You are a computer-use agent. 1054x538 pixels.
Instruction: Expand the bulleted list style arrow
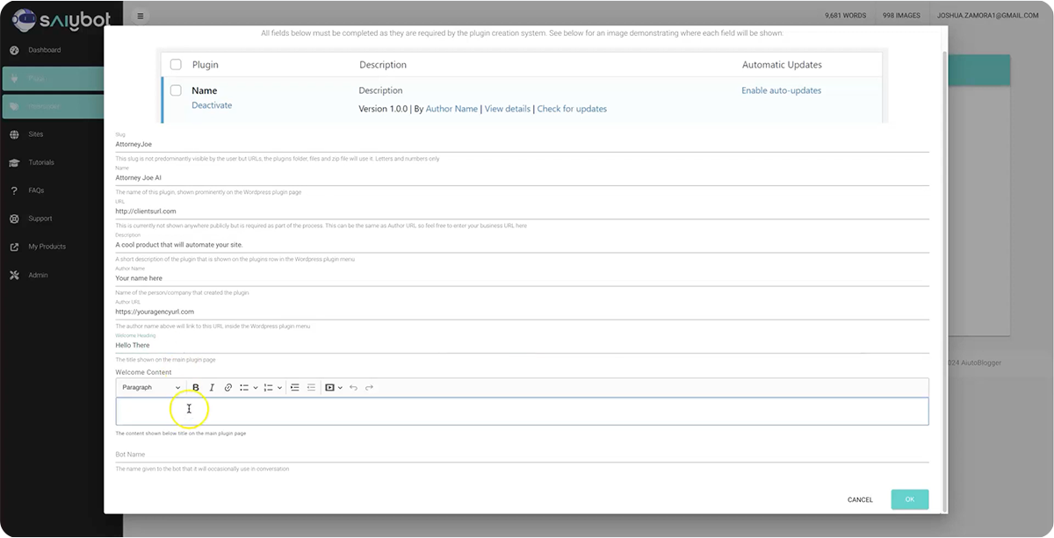coord(256,387)
